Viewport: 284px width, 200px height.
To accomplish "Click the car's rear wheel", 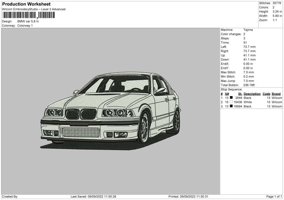I will click(x=176, y=121).
